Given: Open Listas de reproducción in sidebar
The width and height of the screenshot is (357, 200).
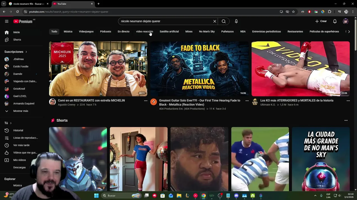Looking at the screenshot, I should pyautogui.click(x=25, y=138).
